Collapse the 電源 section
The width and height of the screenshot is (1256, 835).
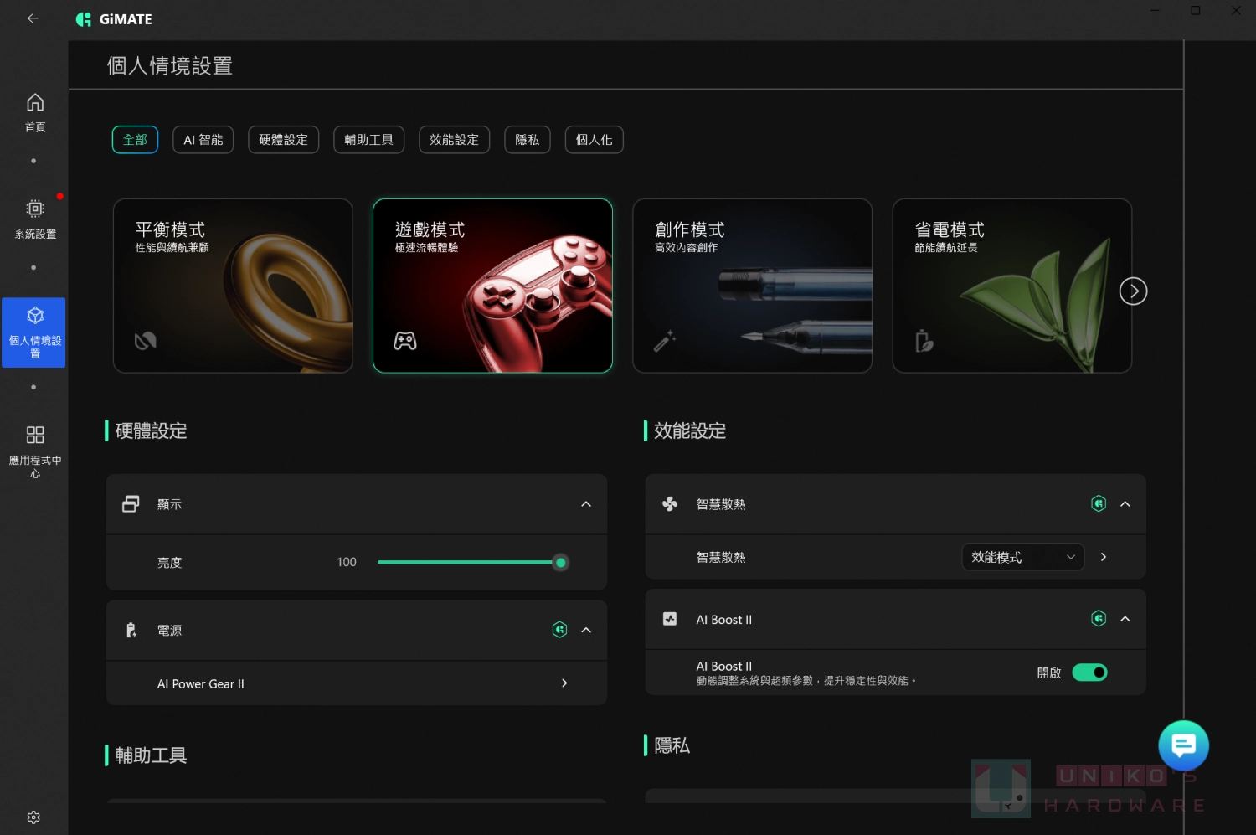click(586, 630)
